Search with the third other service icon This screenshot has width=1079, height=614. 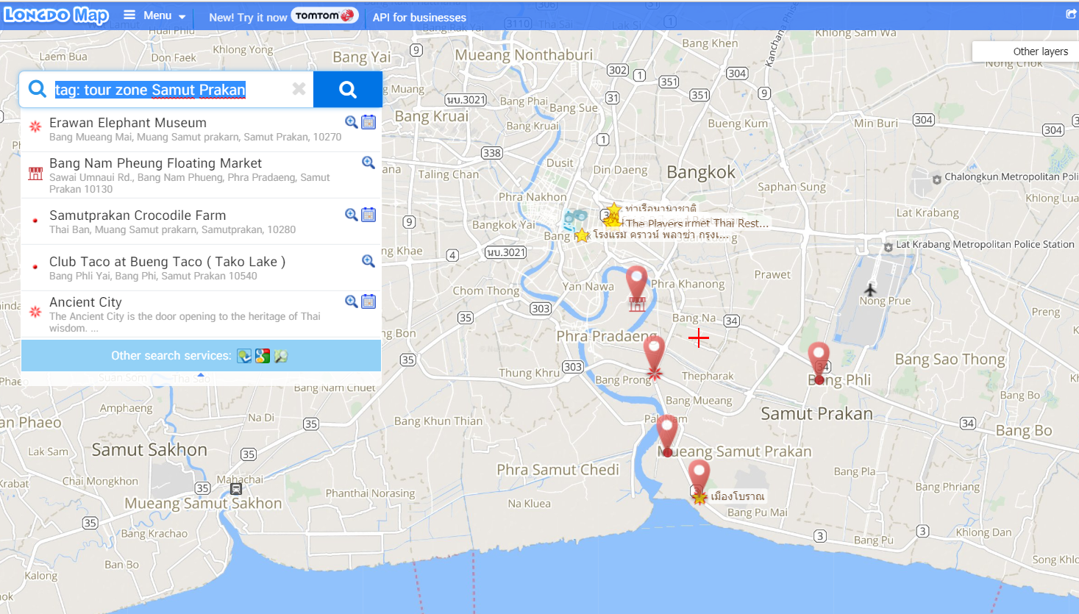coord(281,356)
